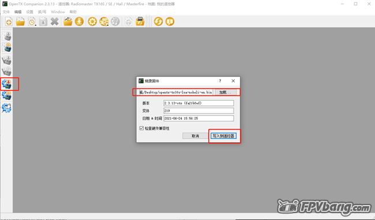
Task: Click the lower gray tilted-page radio sidebar icon
Action: point(7,71)
